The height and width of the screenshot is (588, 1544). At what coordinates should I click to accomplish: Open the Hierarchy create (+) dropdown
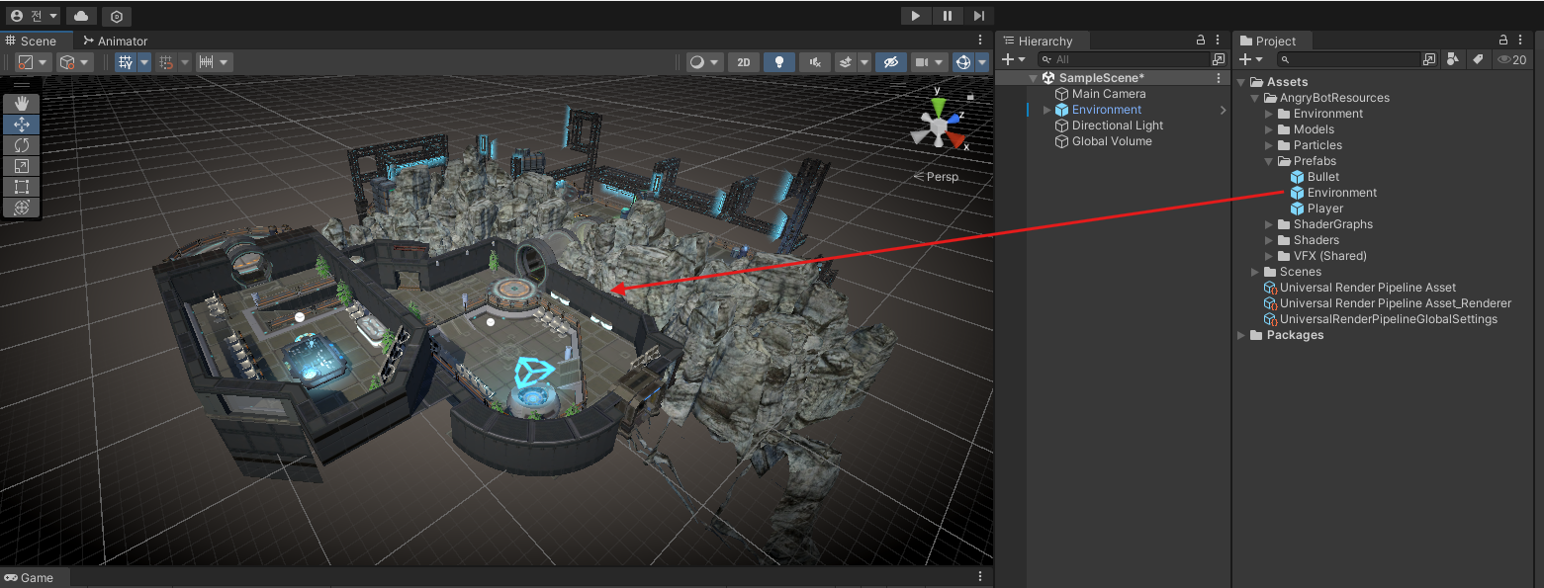click(x=1014, y=59)
